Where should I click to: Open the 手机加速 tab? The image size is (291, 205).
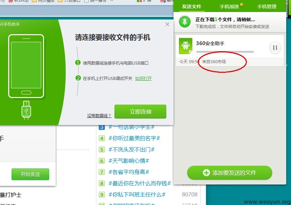click(x=229, y=6)
